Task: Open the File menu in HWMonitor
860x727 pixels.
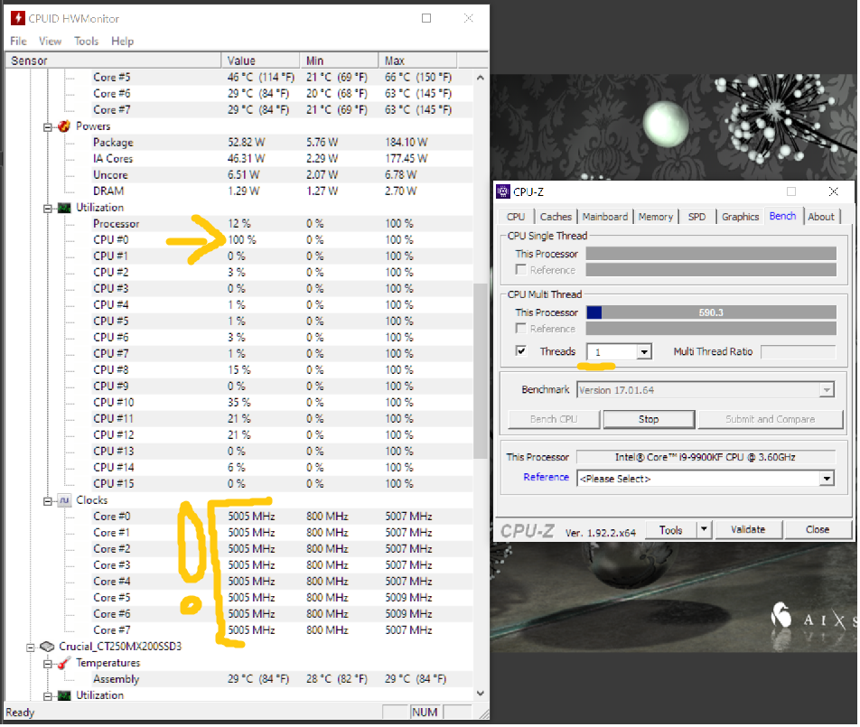Action: coord(18,42)
